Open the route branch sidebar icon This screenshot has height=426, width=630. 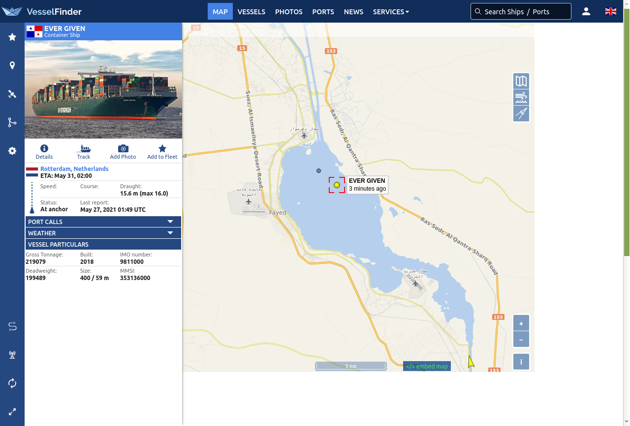tap(12, 122)
